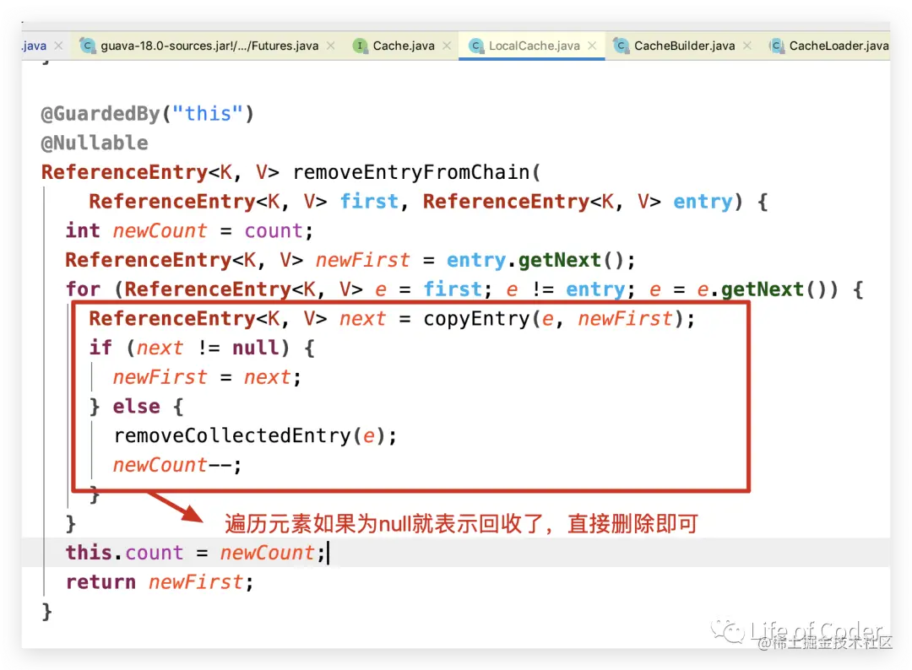Click the 'return newFirst' statement

[160, 581]
